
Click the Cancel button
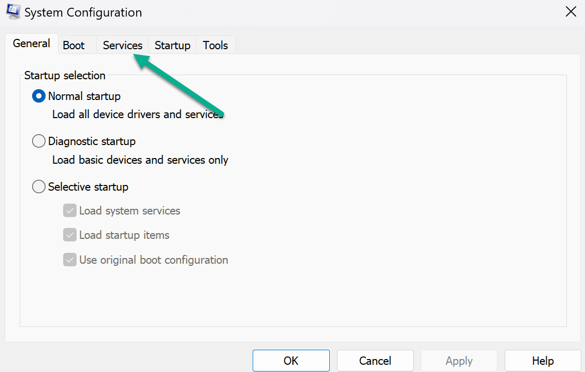pyautogui.click(x=375, y=361)
